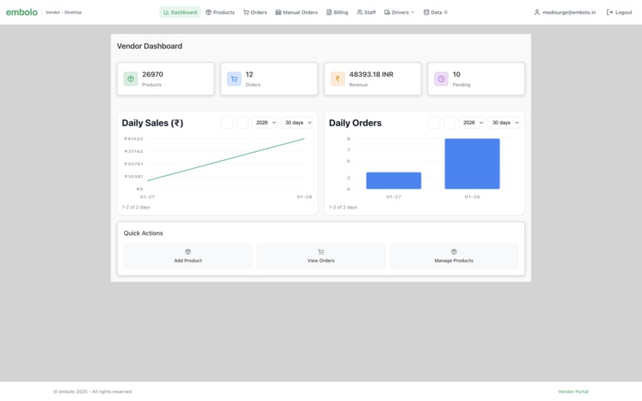This screenshot has width=642, height=401.
Task: Open Daily Sales 30 days dropdown
Action: pyautogui.click(x=297, y=123)
